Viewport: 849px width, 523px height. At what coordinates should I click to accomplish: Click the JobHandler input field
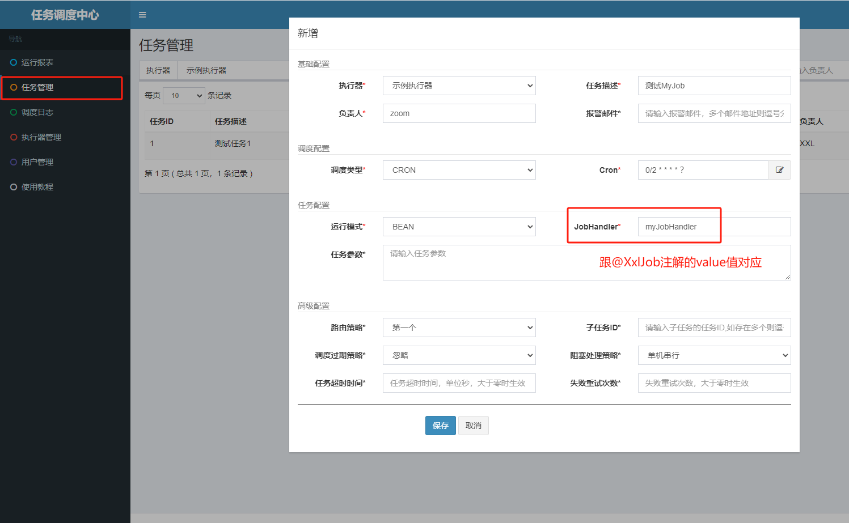tap(715, 227)
